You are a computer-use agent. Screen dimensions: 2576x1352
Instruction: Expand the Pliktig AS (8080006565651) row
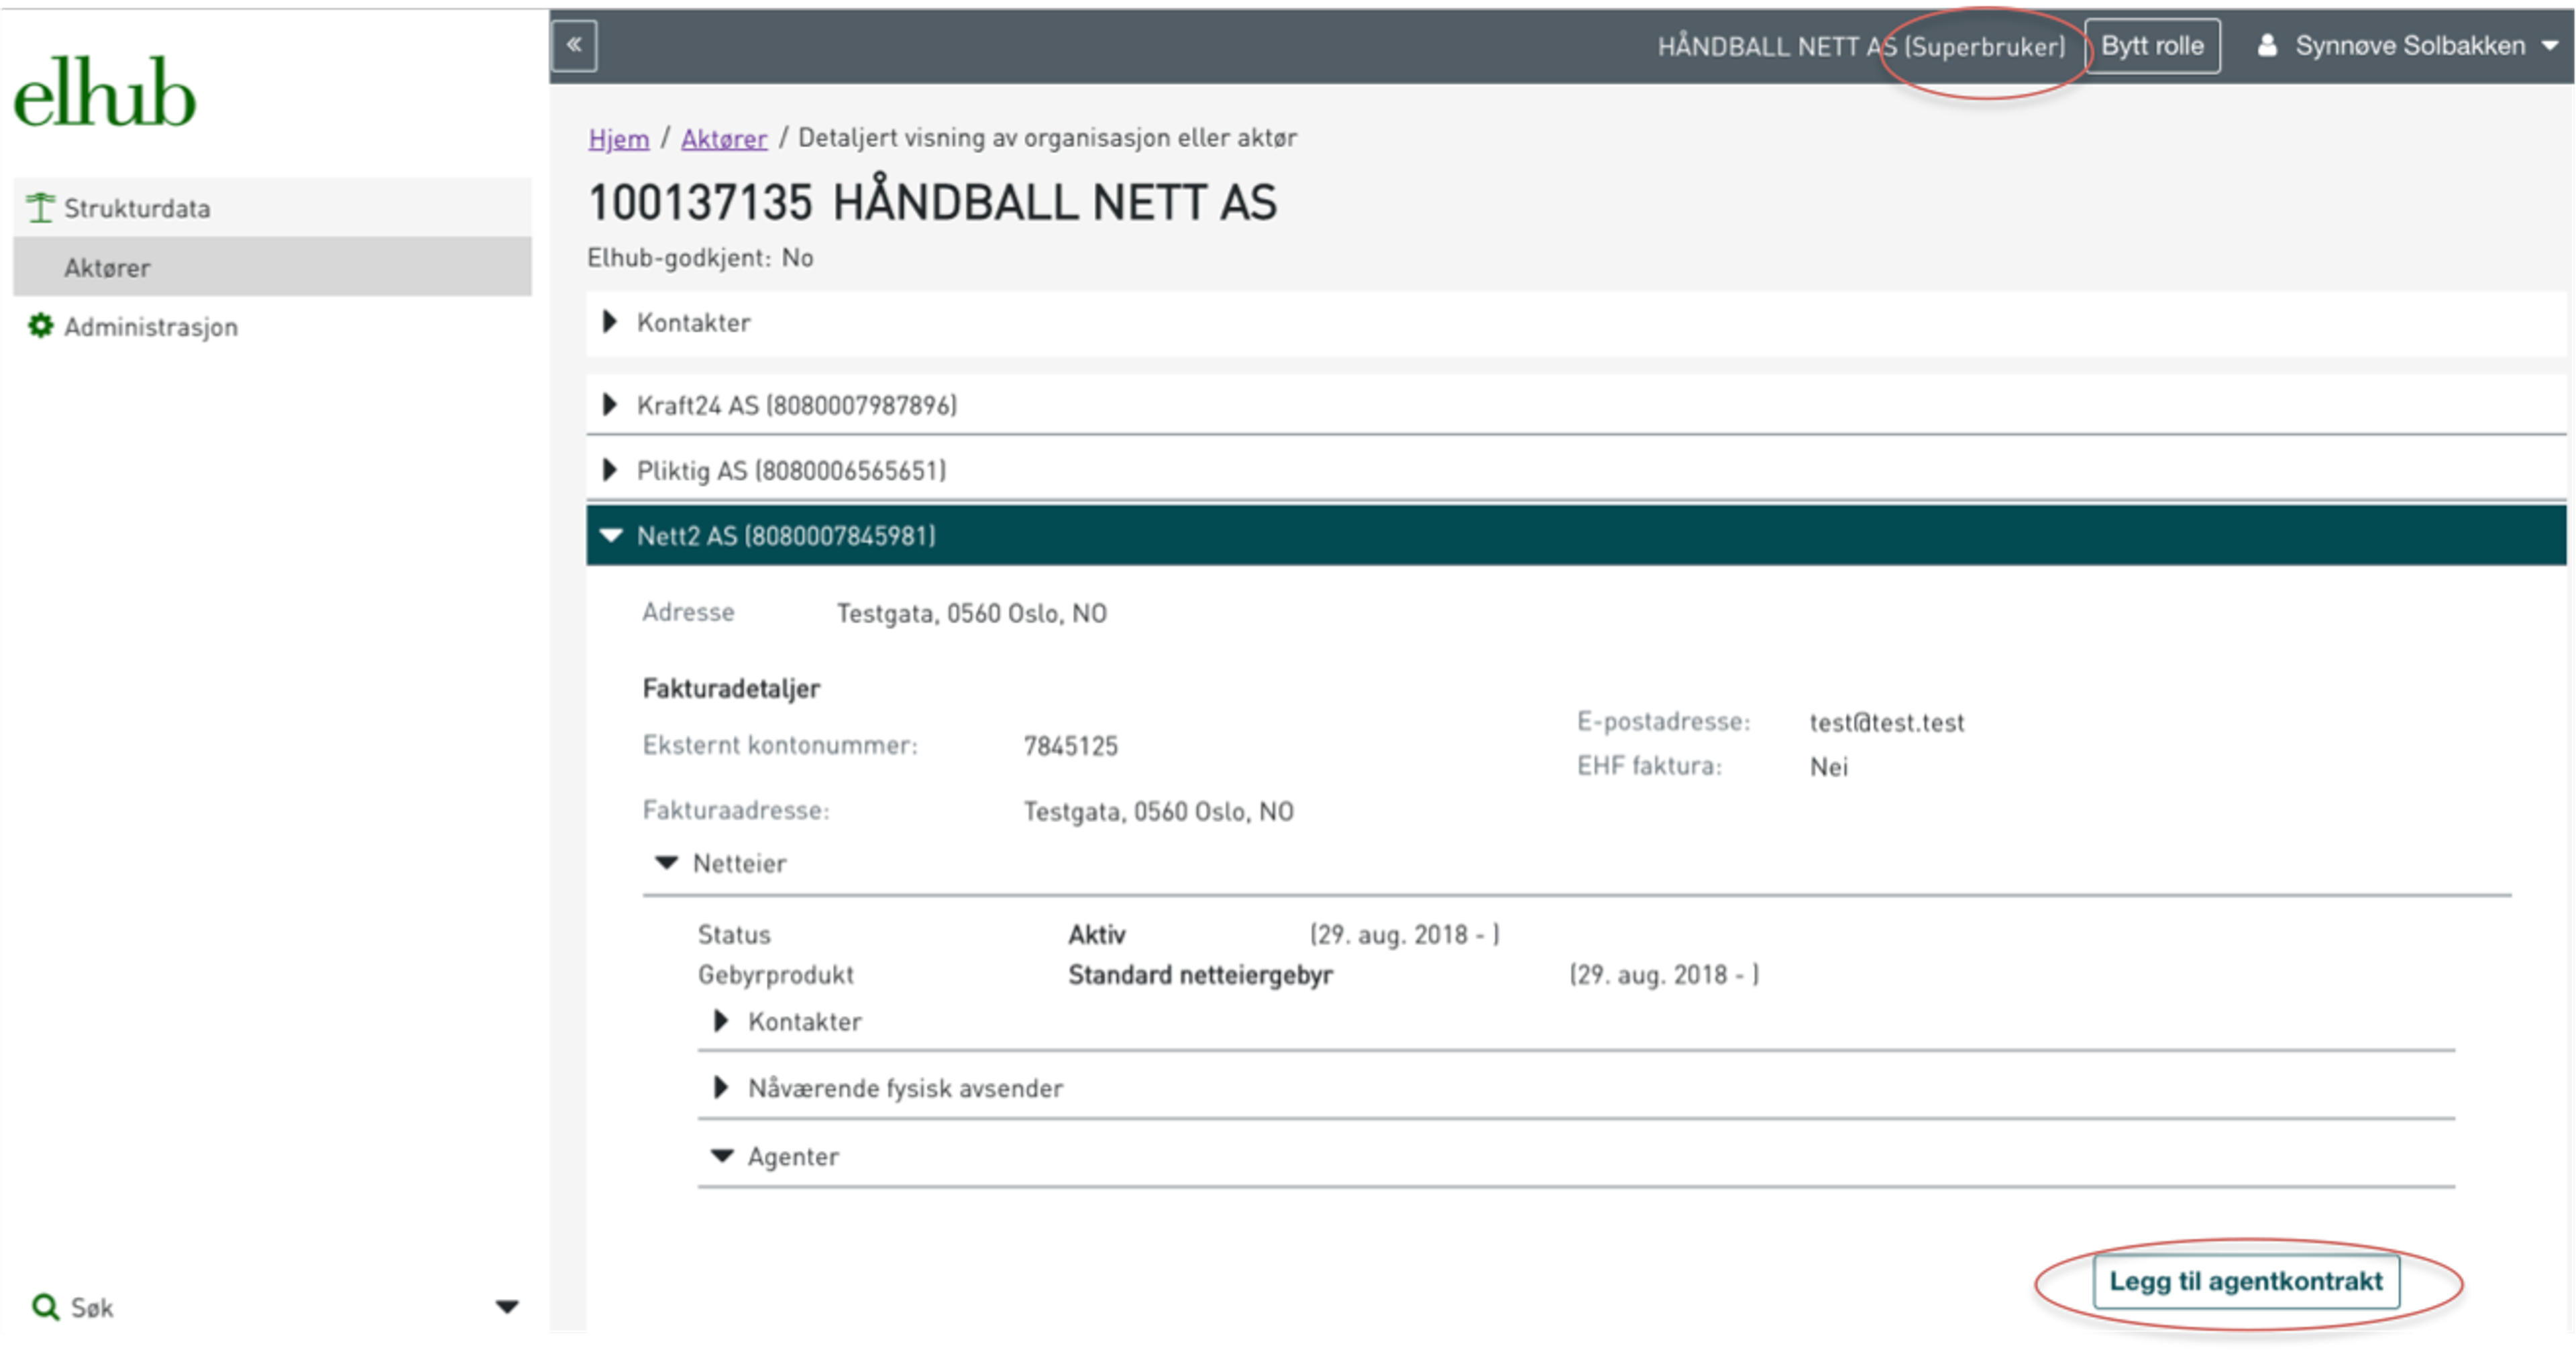pyautogui.click(x=1575, y=470)
